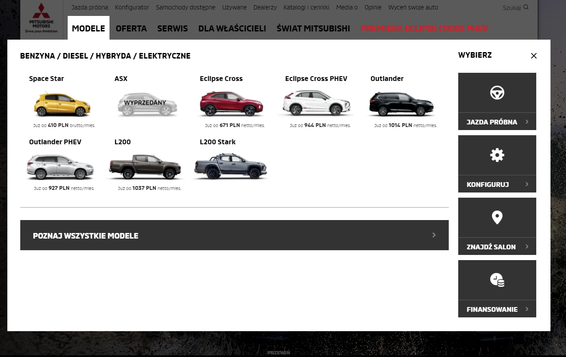Click the L200 Stark title
The image size is (566, 357).
click(x=218, y=142)
